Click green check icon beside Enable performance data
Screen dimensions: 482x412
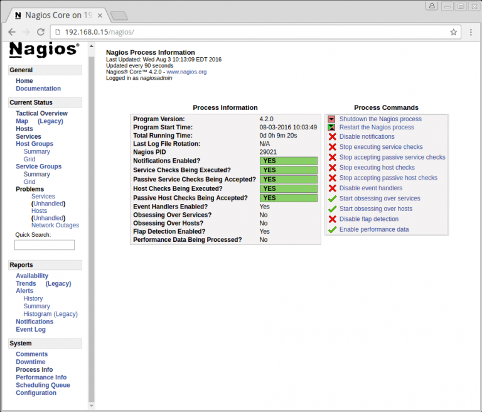332,230
